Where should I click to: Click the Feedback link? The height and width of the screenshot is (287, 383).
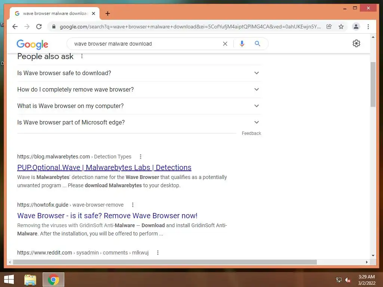[x=251, y=133]
